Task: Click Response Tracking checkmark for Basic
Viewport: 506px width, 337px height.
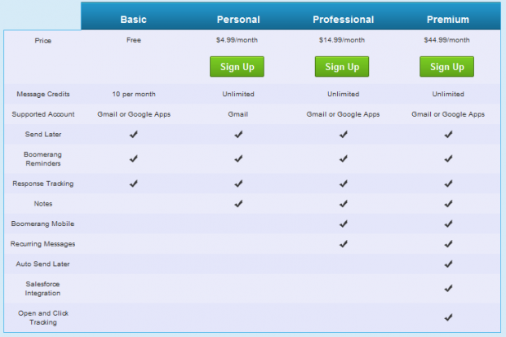Action: point(134,184)
